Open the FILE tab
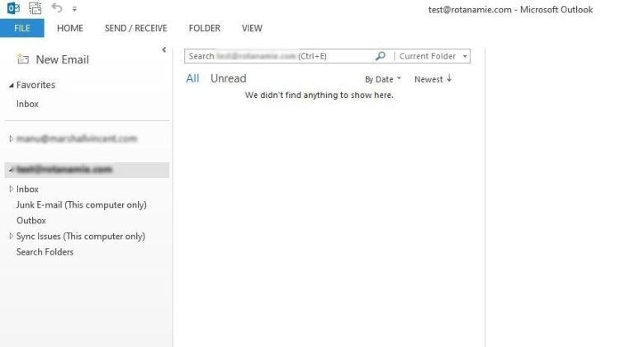 tap(21, 28)
